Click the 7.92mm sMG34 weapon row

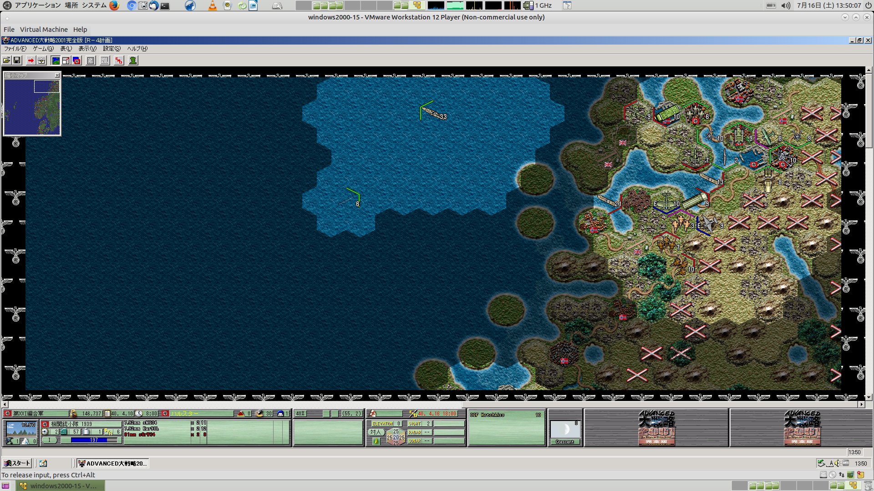pos(165,423)
